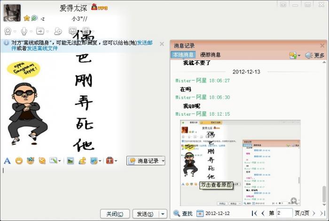Open the remote desktop monitor icon
The height and width of the screenshot is (221, 329).
[x=72, y=31]
